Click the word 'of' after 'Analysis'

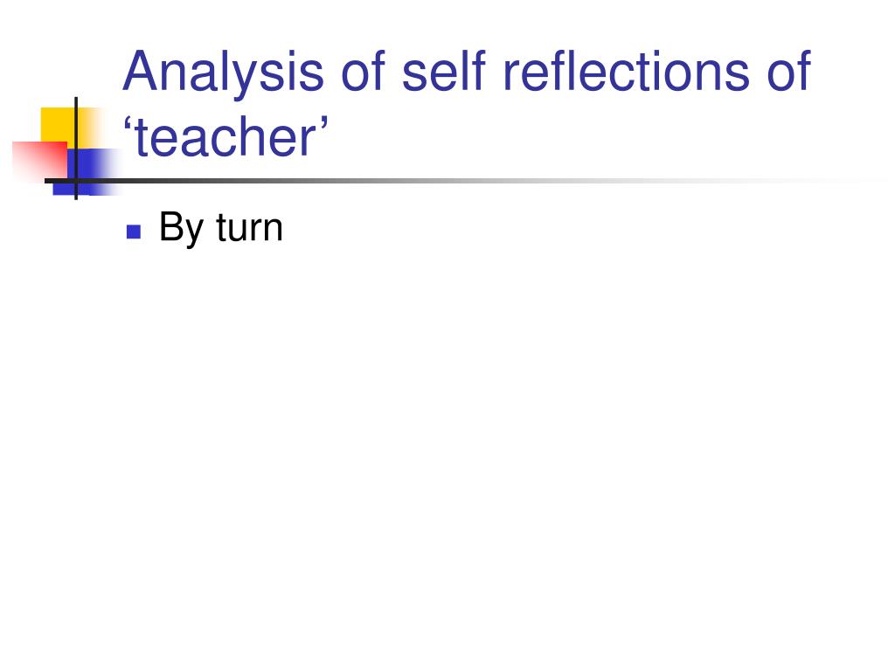[363, 71]
